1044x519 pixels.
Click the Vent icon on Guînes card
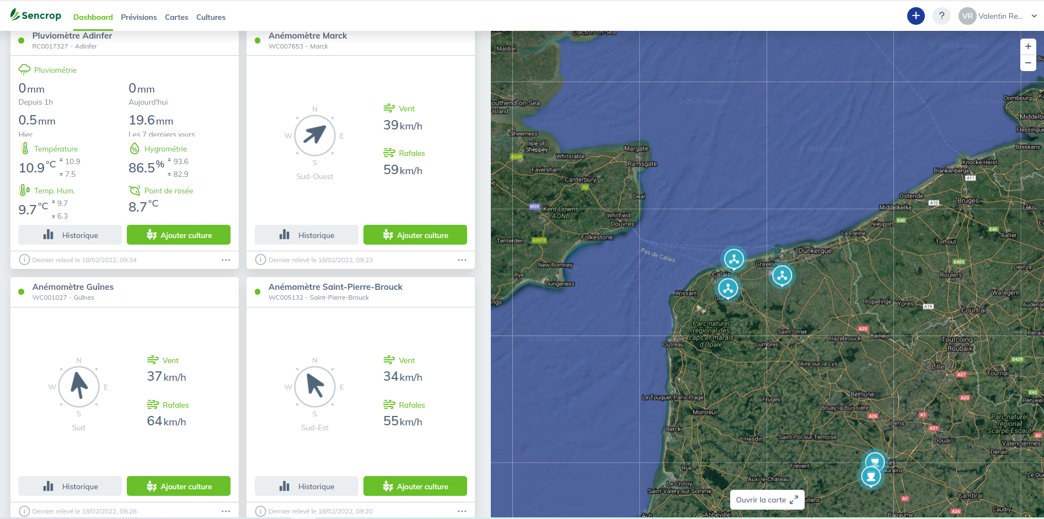(x=153, y=360)
